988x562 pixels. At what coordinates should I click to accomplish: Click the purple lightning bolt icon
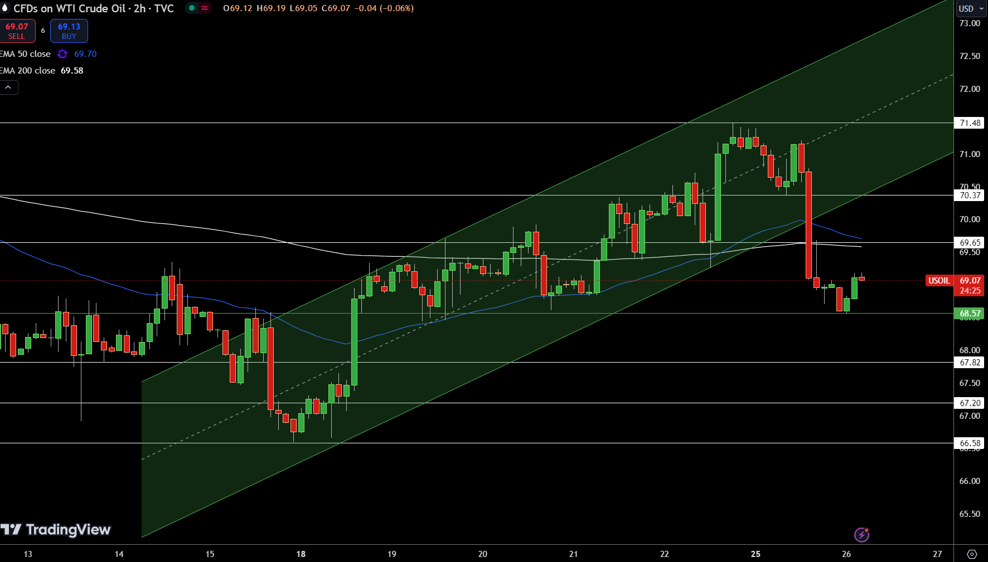[x=862, y=535]
